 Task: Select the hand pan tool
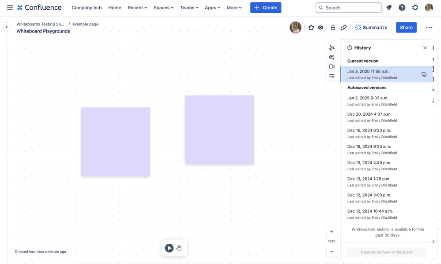(179, 248)
